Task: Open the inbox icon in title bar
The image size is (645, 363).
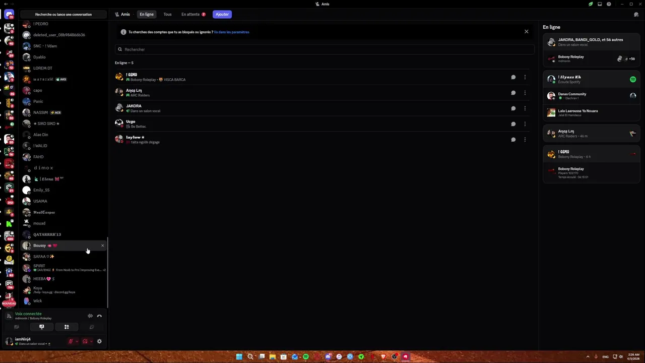Action: tap(600, 4)
